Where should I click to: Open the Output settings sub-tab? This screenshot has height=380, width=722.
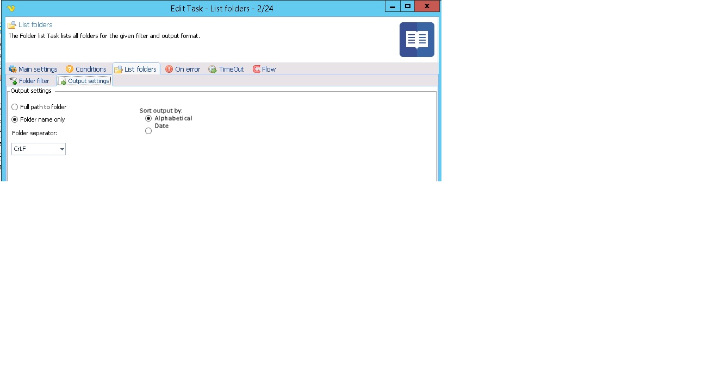pyautogui.click(x=84, y=81)
